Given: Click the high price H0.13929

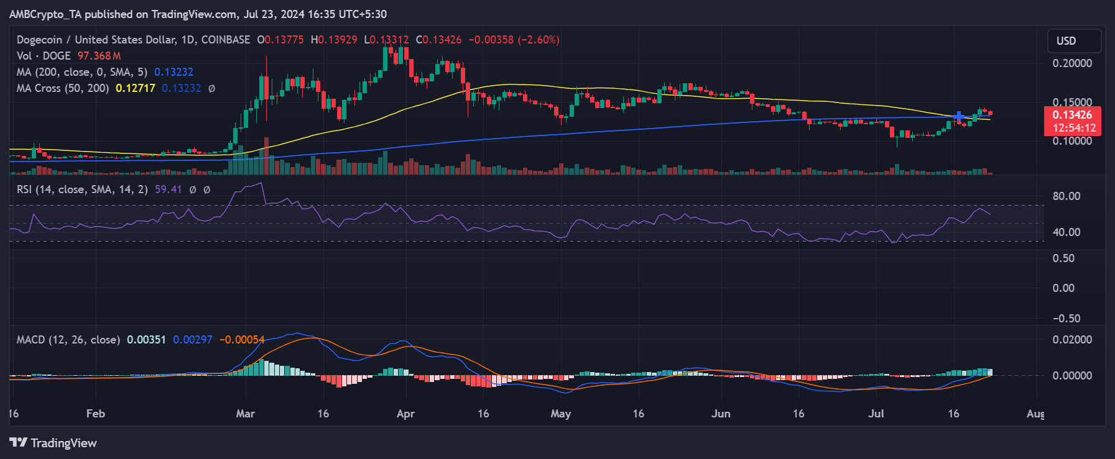Looking at the screenshot, I should tap(334, 40).
